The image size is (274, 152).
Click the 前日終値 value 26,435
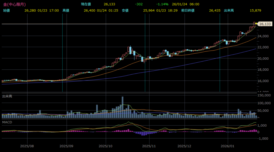coord(215,10)
